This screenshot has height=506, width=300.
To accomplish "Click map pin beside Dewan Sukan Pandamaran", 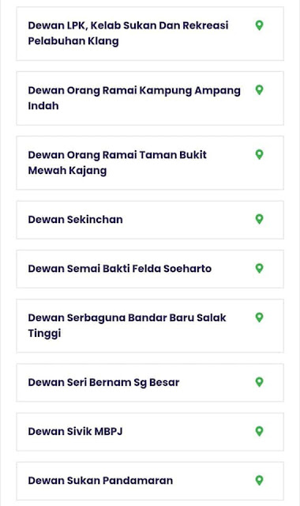I will click(259, 480).
